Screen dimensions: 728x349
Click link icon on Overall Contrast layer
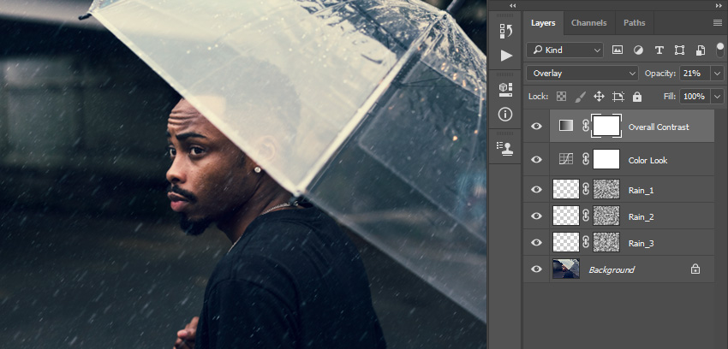click(x=586, y=126)
